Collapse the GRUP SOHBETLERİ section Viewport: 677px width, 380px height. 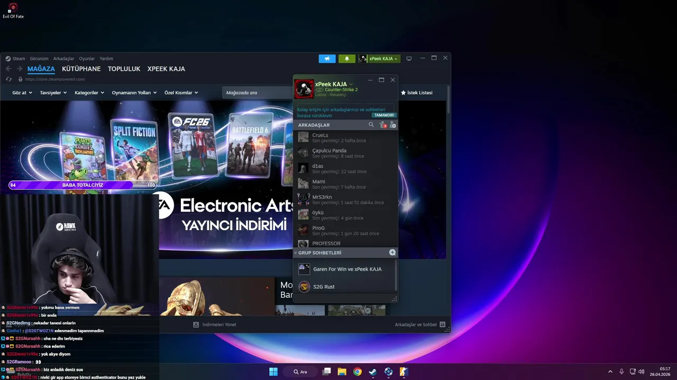pyautogui.click(x=296, y=253)
